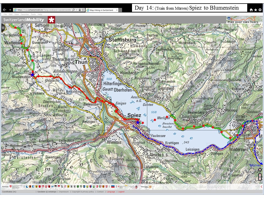Open the Favorites menu
Image resolution: width=264 pixels, height=198 pixels.
(x=24, y=14)
